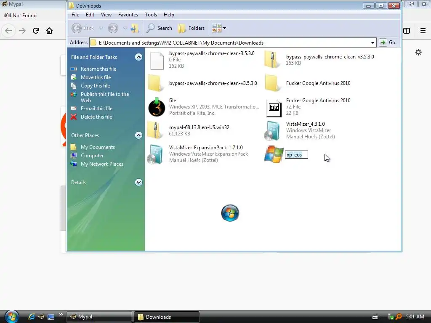Click the gear settings icon in Mypal page
This screenshot has width=431, height=323.
click(418, 52)
